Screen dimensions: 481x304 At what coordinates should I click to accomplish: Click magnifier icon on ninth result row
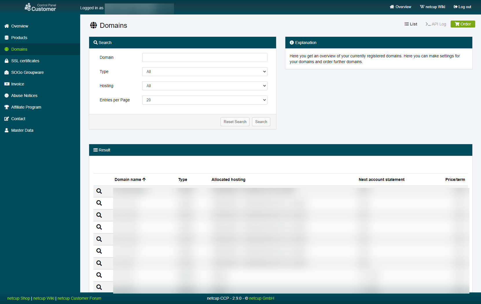click(99, 287)
